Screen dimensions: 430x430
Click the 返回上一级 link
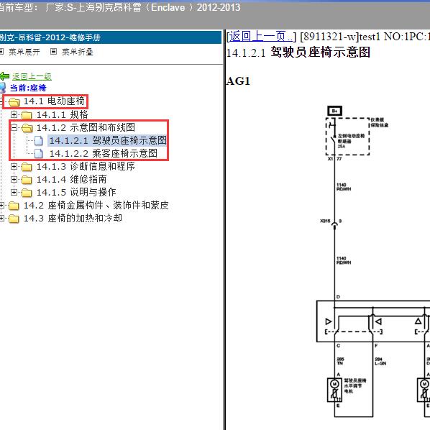pos(32,76)
